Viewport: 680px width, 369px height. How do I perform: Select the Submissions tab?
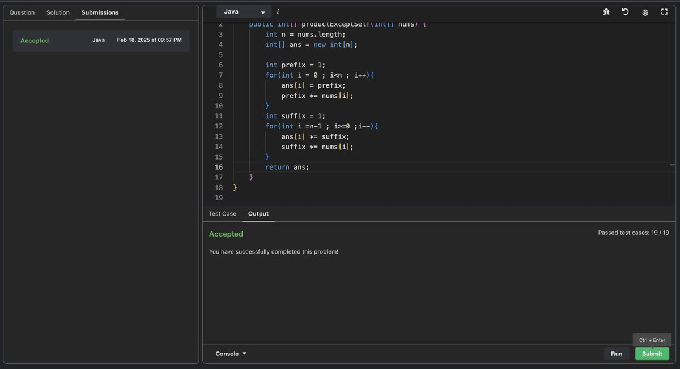point(100,12)
